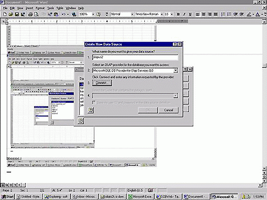
Task: Save the document with floppy icon
Action: click(x=17, y=14)
